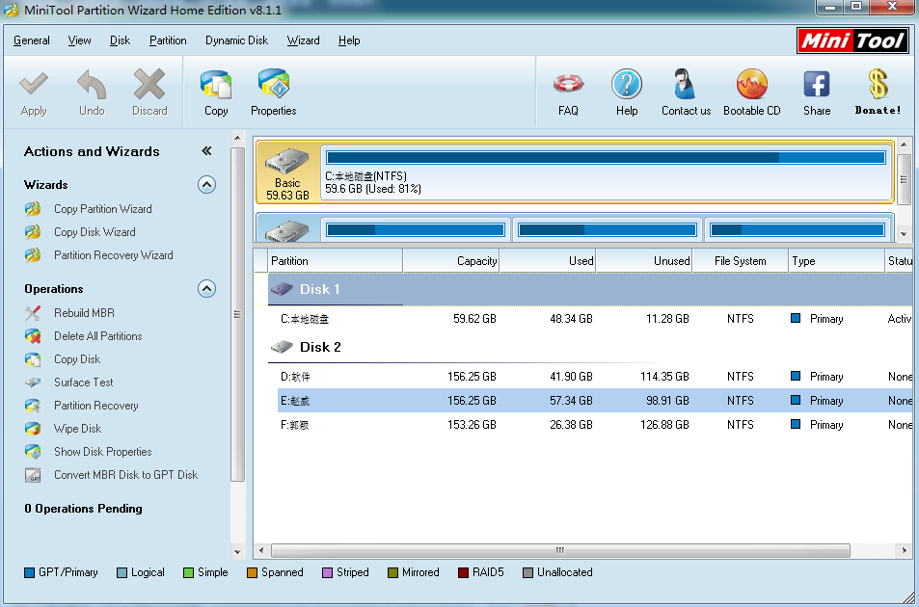This screenshot has height=607, width=919.
Task: Open the FAQ lifebuoy icon
Action: [568, 84]
